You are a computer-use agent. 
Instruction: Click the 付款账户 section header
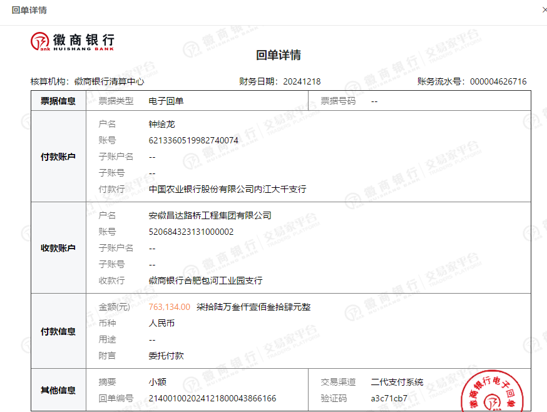click(x=58, y=157)
